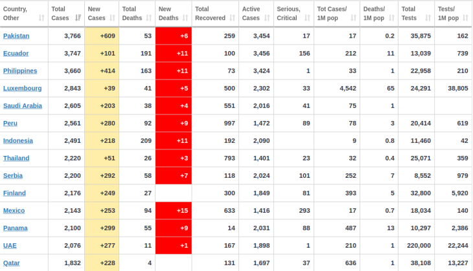Open the Philippines country link
The width and height of the screenshot is (473, 271).
tap(20, 70)
